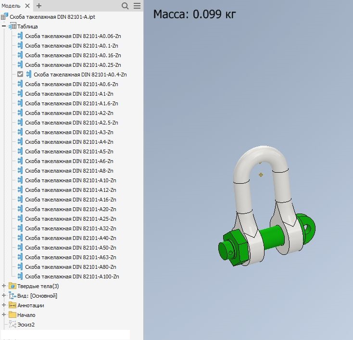This screenshot has width=353, height=340.
Task: Select table row DIN 82101-A10-Zn
Action: (70, 180)
